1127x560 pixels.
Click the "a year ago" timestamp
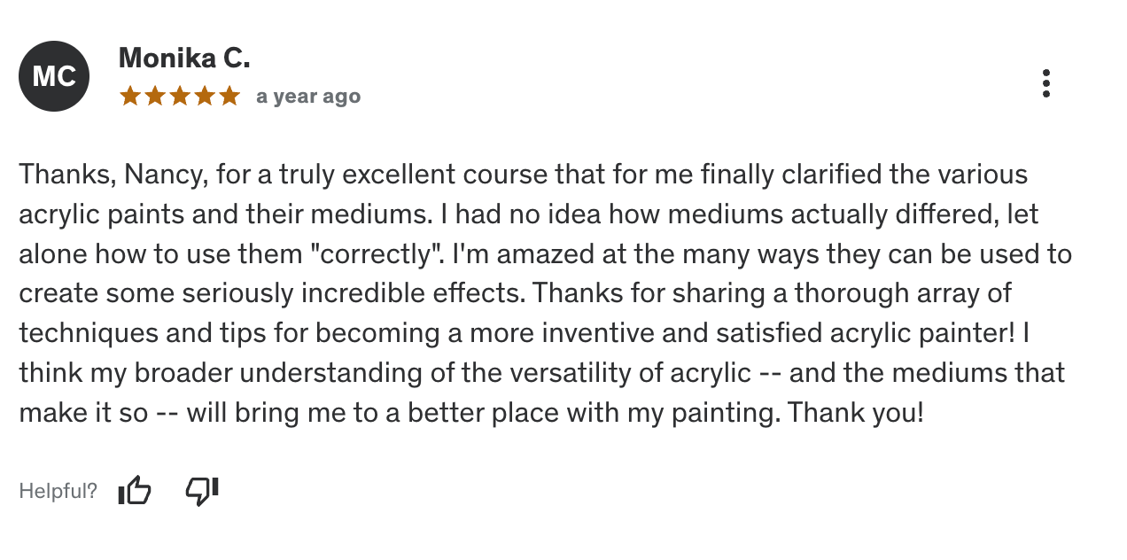(308, 97)
